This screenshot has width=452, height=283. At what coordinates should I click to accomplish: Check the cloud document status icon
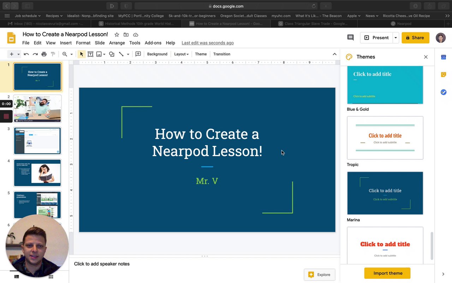click(x=136, y=35)
